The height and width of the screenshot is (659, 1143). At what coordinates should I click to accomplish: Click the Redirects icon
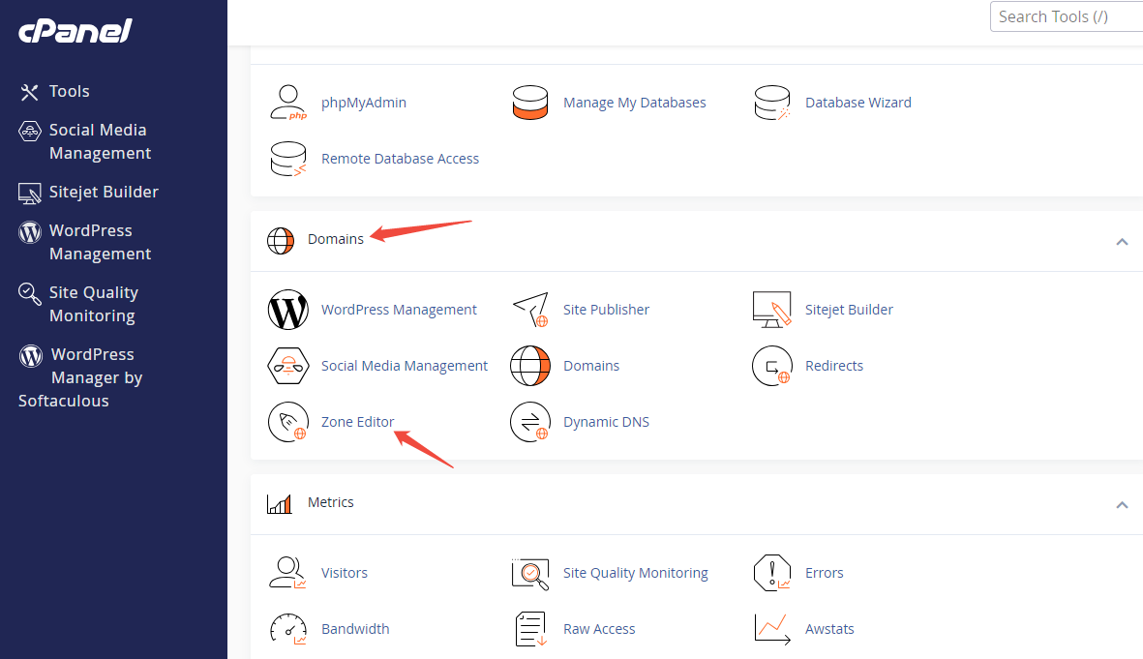click(772, 366)
